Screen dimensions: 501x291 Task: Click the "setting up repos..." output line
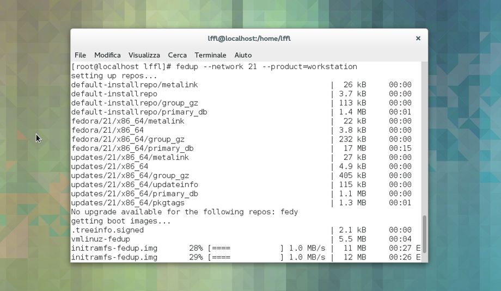114,76
